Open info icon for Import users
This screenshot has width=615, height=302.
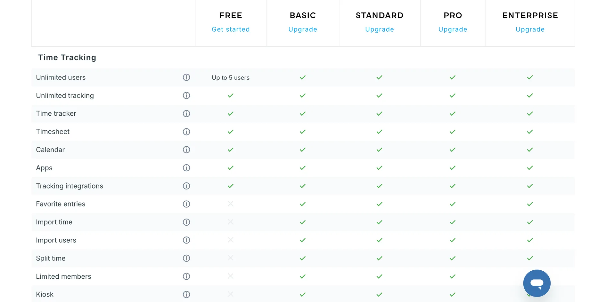(186, 240)
